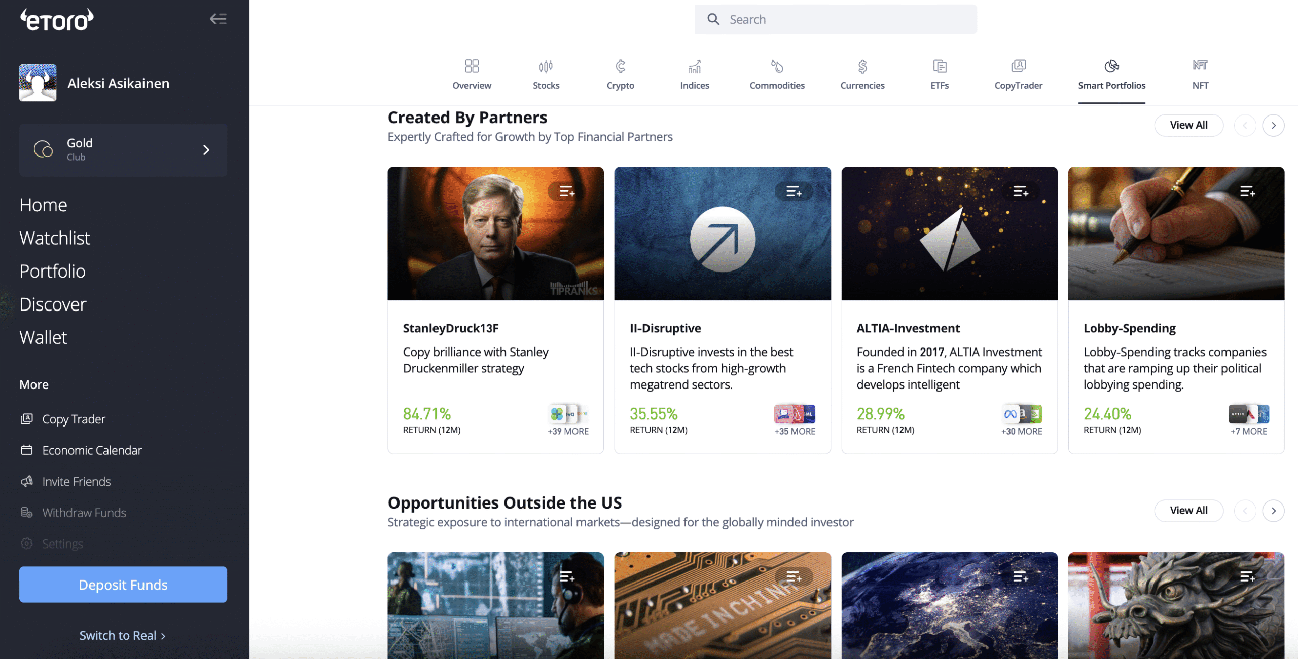Open the Crypto markets icon
This screenshot has width=1298, height=659.
620,66
